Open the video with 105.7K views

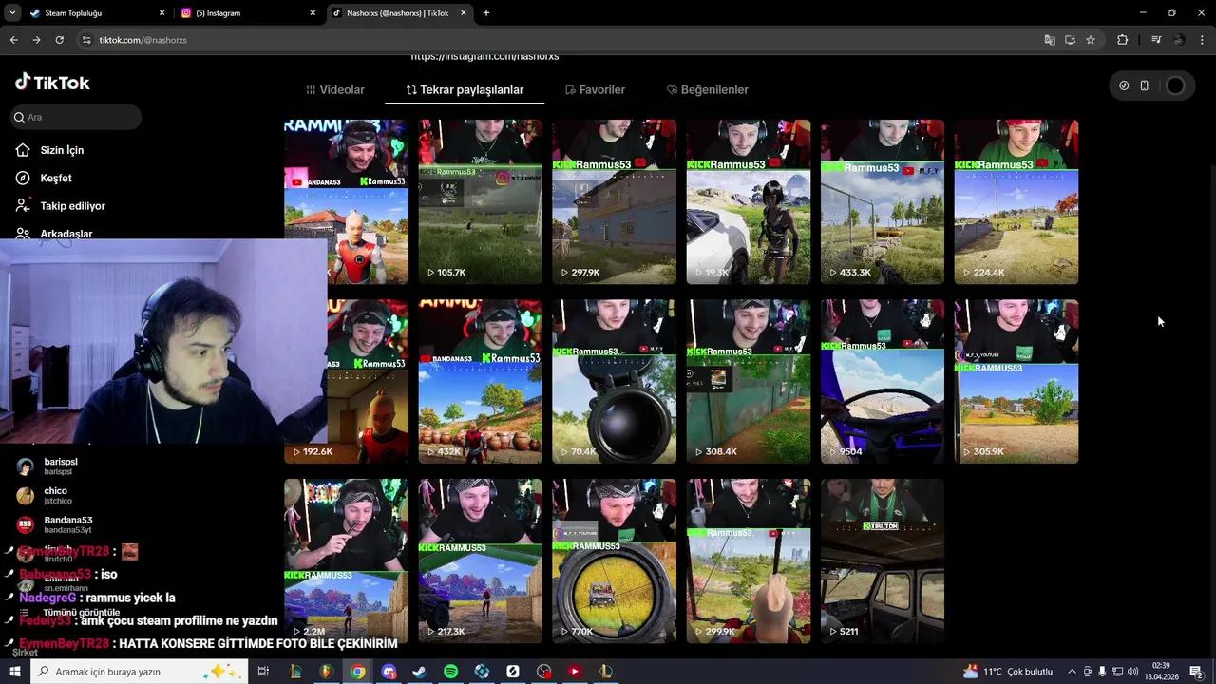point(481,201)
